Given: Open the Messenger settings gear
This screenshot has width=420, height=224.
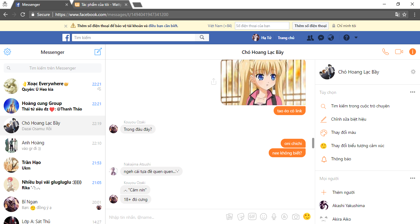Looking at the screenshot, I should click(7, 52).
